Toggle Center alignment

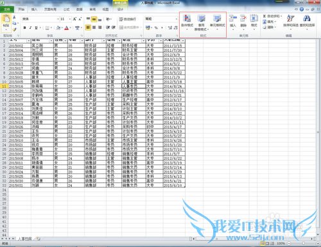(x=94, y=28)
